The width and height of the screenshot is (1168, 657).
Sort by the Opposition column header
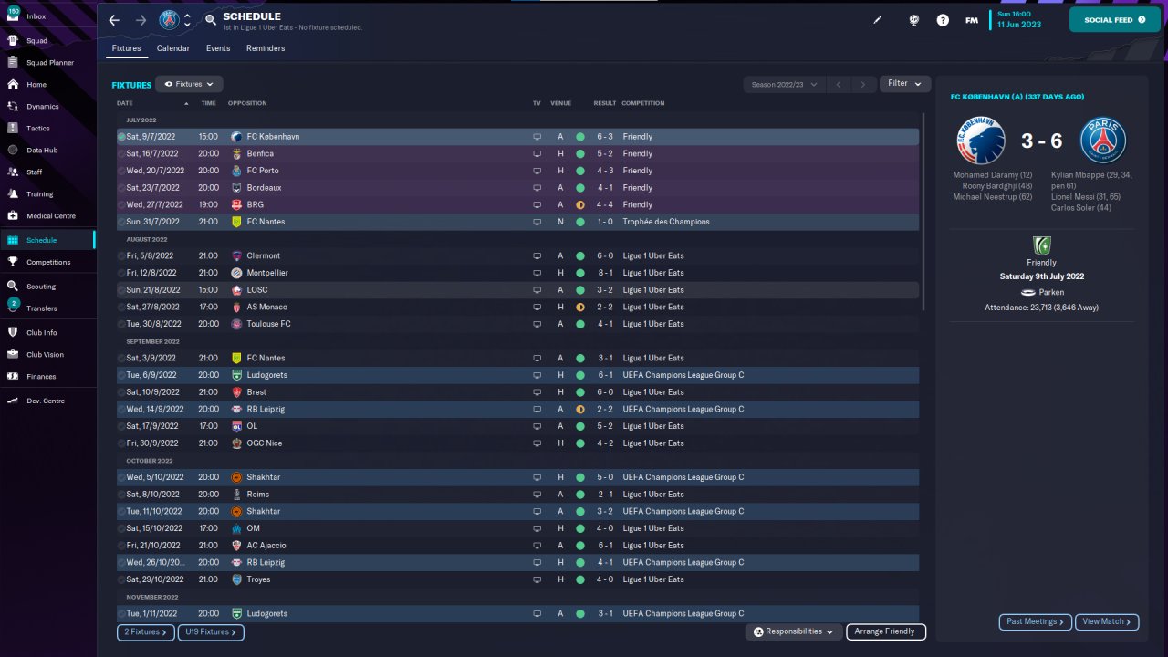point(247,103)
